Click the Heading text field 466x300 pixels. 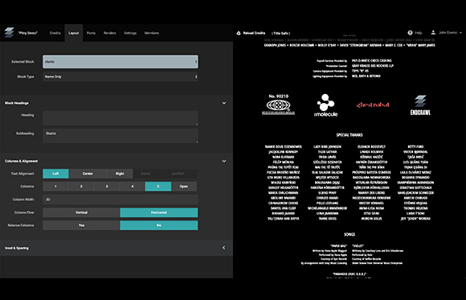pos(121,118)
